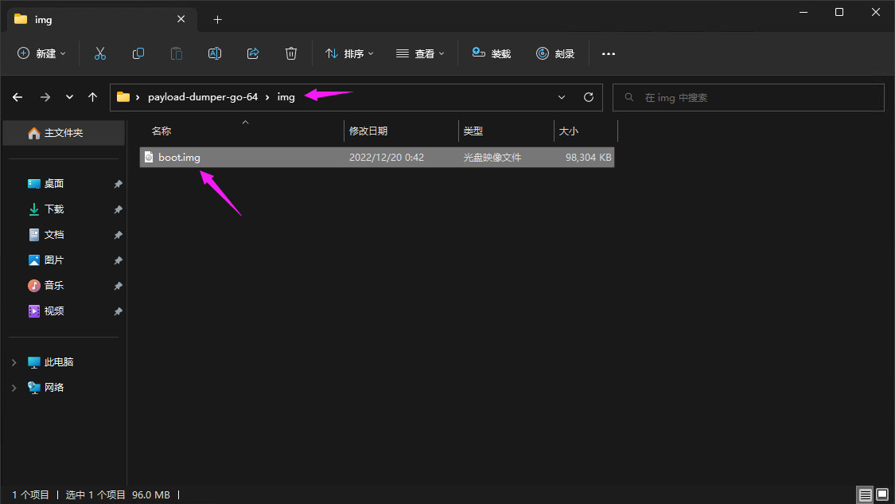Click the pin icon beside 下载

pyautogui.click(x=119, y=209)
